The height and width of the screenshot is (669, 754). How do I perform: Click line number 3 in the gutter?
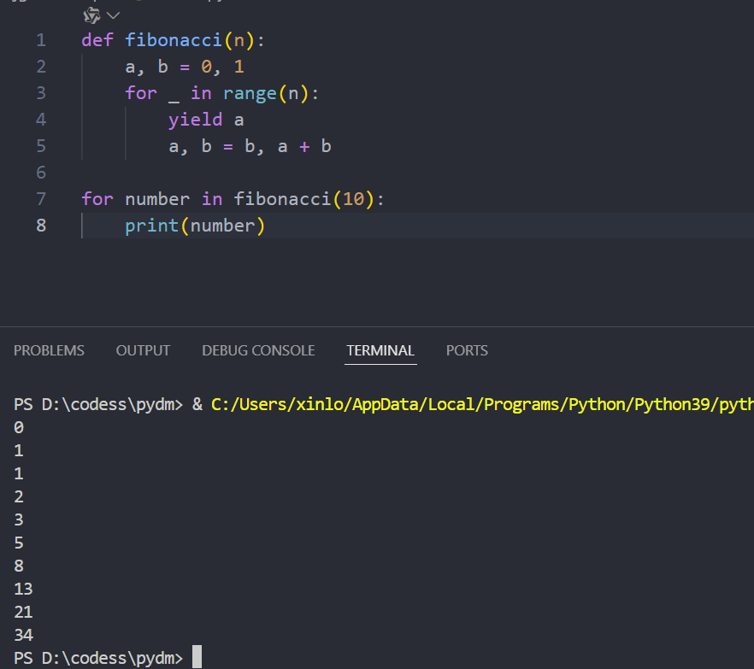(41, 93)
